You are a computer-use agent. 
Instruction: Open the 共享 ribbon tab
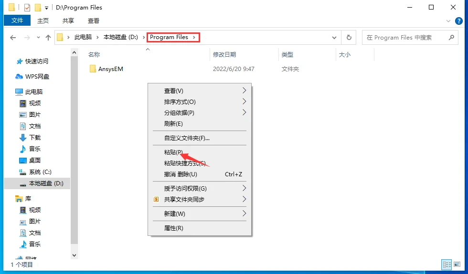tap(68, 20)
